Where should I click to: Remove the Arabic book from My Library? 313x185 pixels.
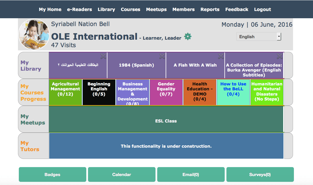(103, 56)
